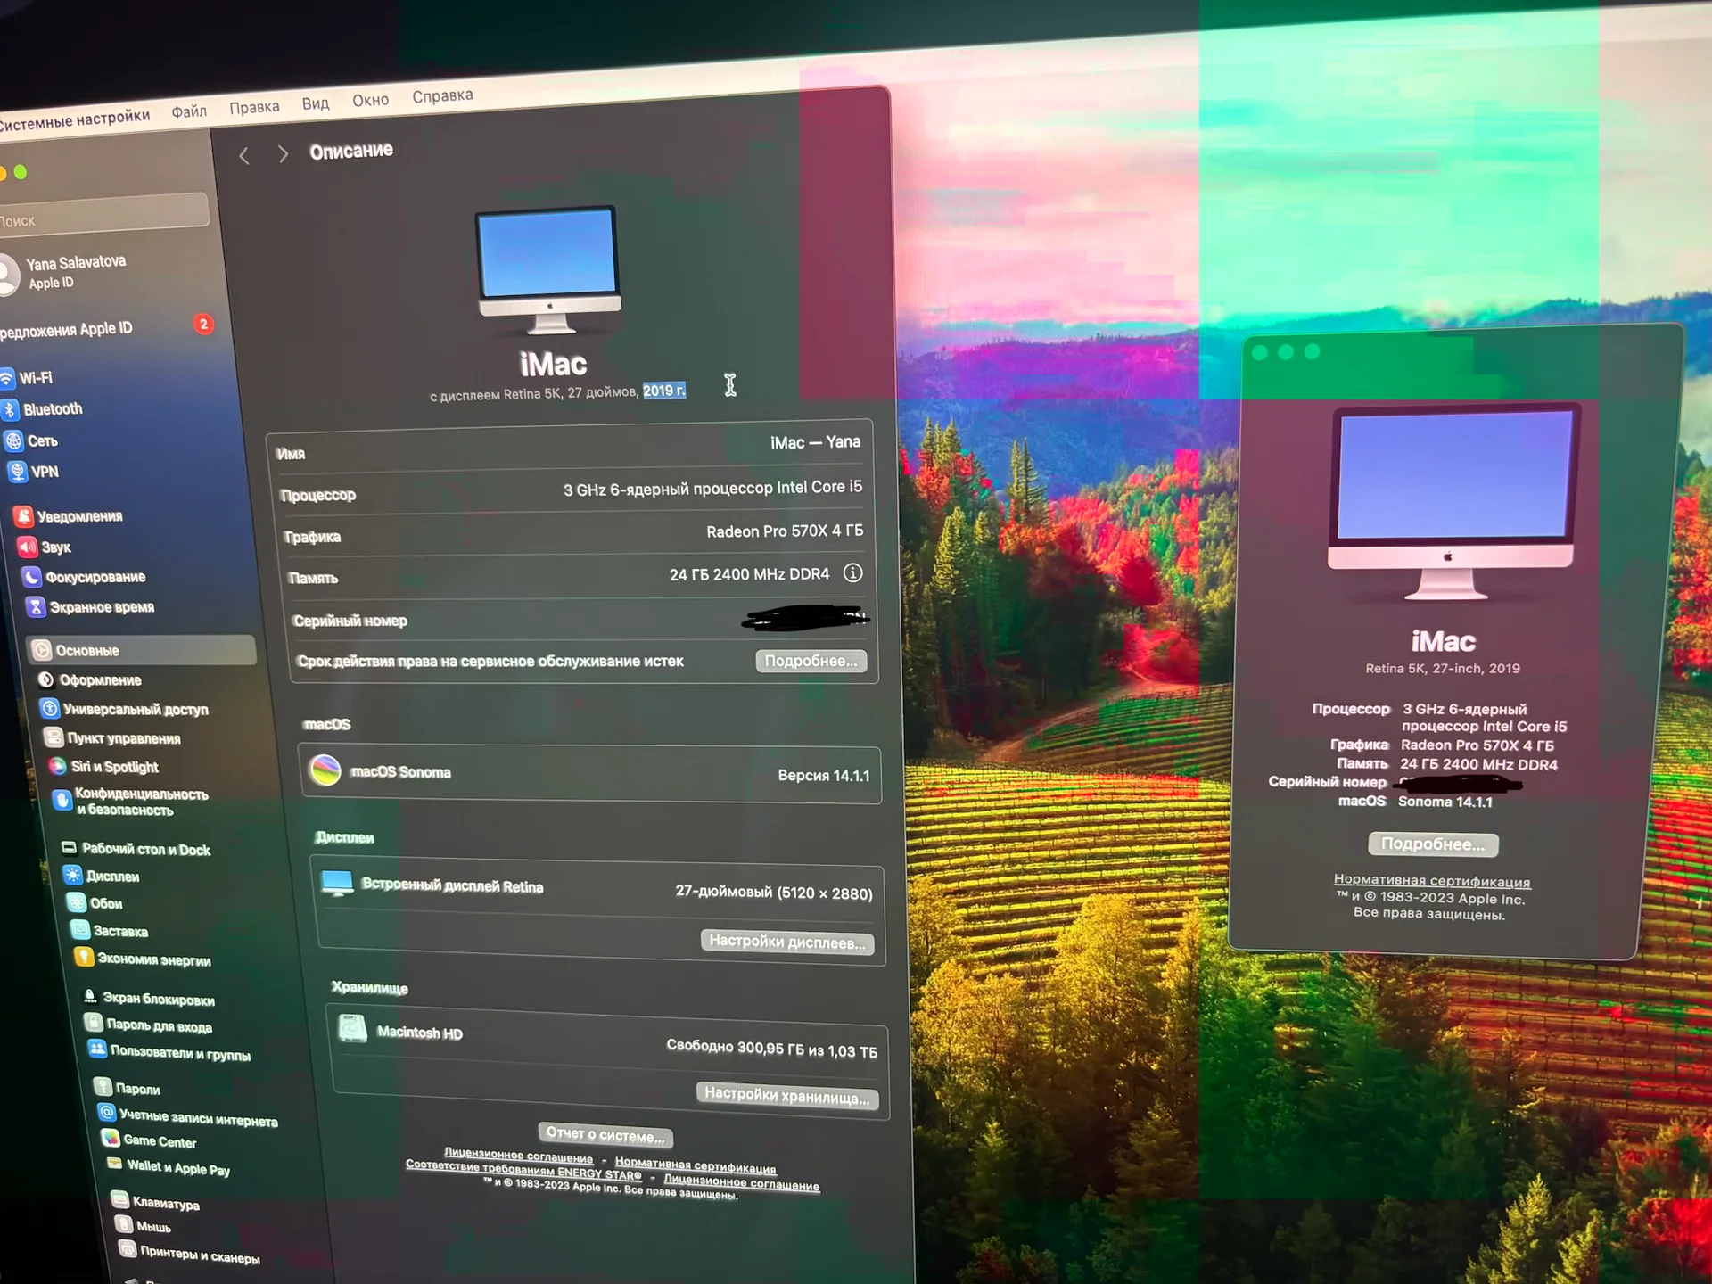
Task: Open the VPN sidebar icon
Action: click(18, 472)
